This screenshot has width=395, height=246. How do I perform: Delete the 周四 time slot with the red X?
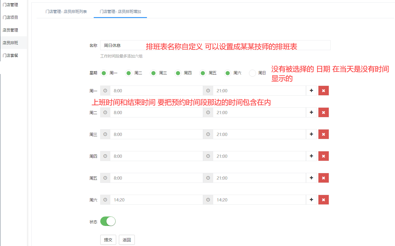[x=323, y=156]
